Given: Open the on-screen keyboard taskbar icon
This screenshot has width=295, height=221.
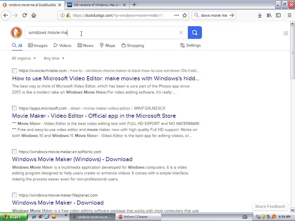Looking at the screenshot, I should [x=245, y=217].
